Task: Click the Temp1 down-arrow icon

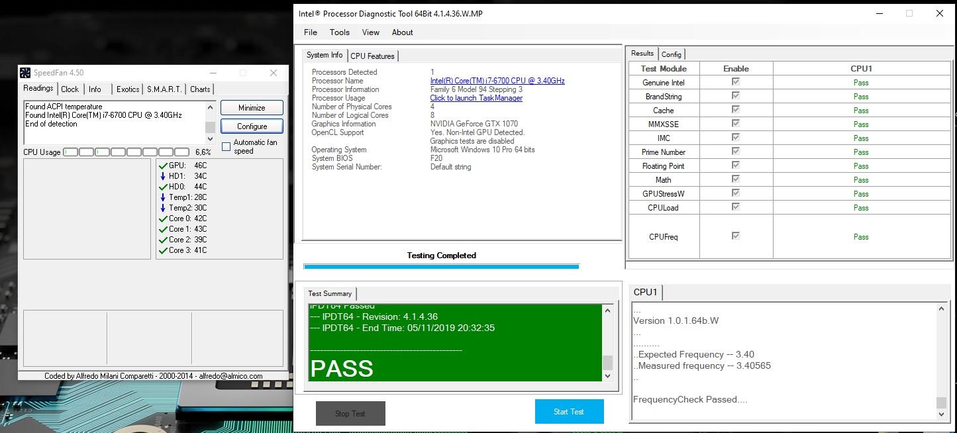Action: click(x=163, y=197)
